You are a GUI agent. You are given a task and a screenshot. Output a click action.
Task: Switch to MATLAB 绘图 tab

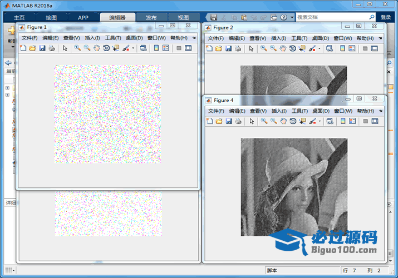click(51, 17)
